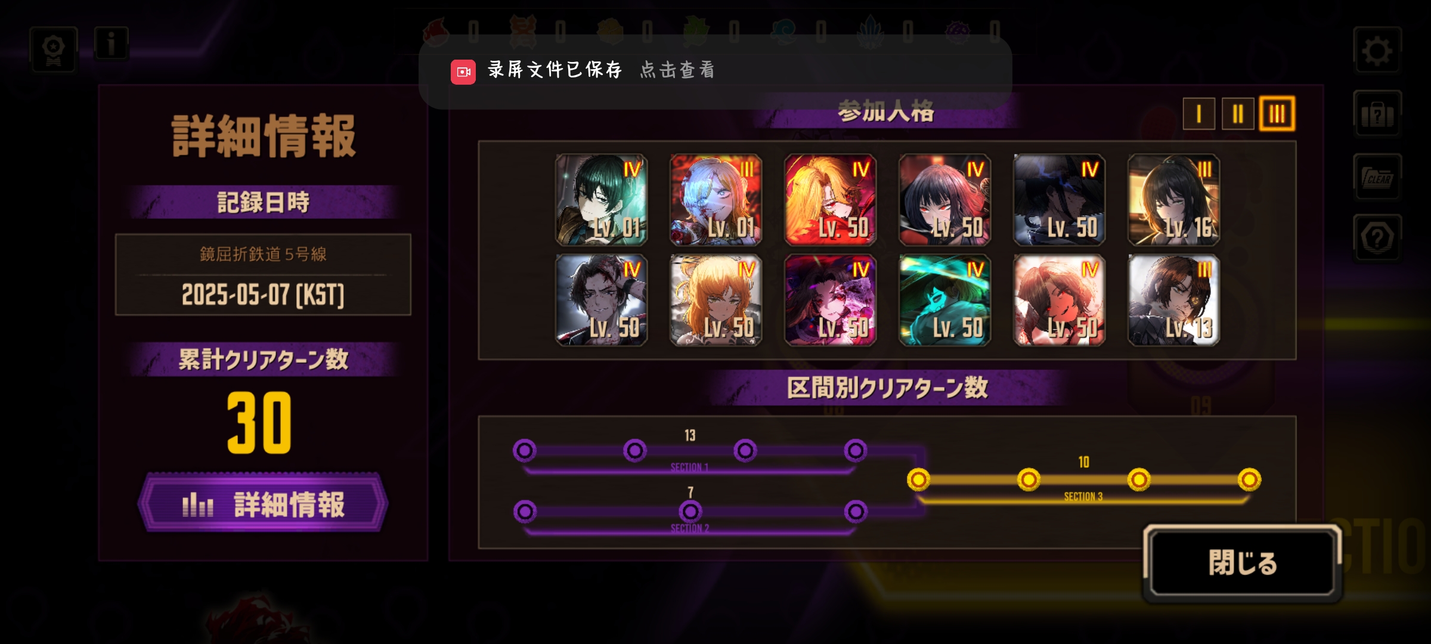Select the Lv. 13 identity thumbnail
The image size is (1431, 644).
(1173, 301)
